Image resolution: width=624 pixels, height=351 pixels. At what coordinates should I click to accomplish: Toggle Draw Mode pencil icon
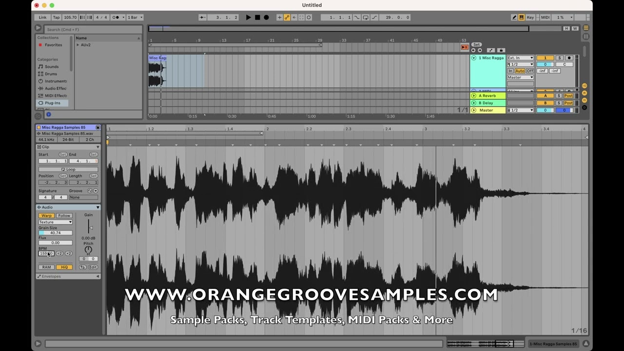coord(514,18)
